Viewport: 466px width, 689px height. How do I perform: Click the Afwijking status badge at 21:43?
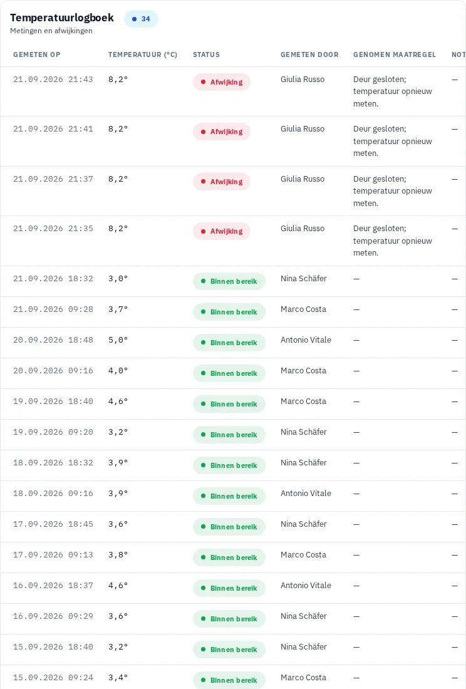(x=221, y=82)
